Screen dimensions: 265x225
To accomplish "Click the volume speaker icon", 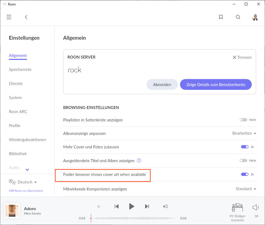I will click(x=255, y=207).
